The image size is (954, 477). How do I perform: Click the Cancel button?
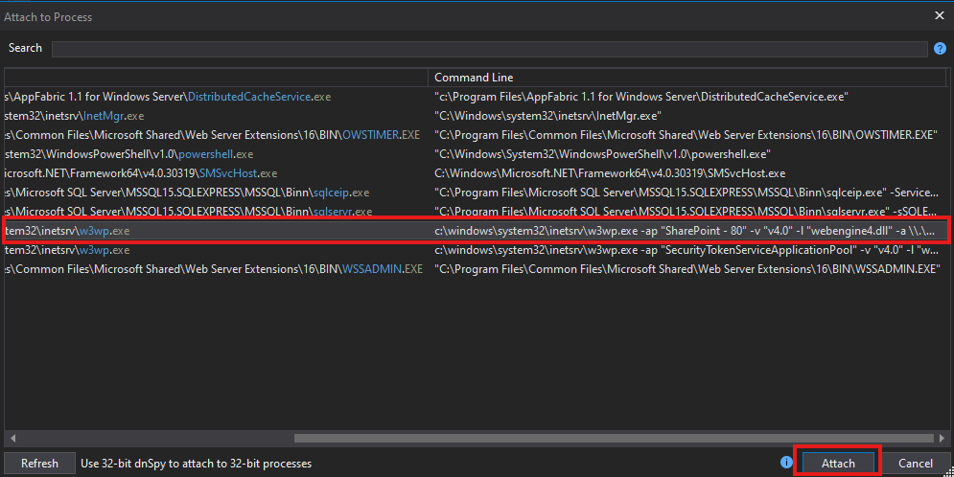click(915, 463)
